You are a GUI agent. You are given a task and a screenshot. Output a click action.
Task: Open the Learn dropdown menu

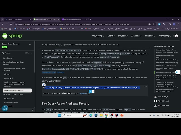111,36
